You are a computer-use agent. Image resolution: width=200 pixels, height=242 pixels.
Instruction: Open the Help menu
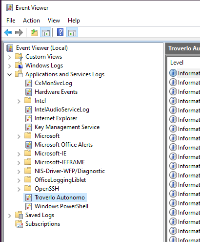coord(74,21)
